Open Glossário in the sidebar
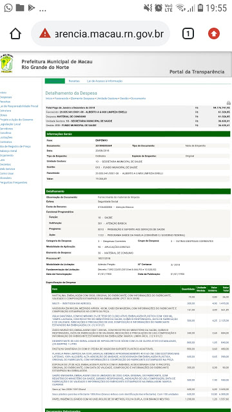232x412 pixels. coord(6,178)
